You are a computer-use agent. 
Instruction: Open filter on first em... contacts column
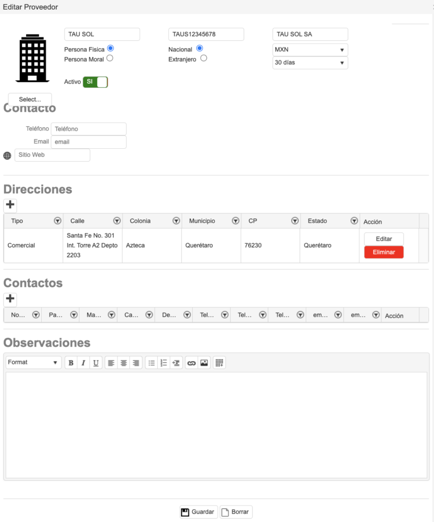(338, 314)
